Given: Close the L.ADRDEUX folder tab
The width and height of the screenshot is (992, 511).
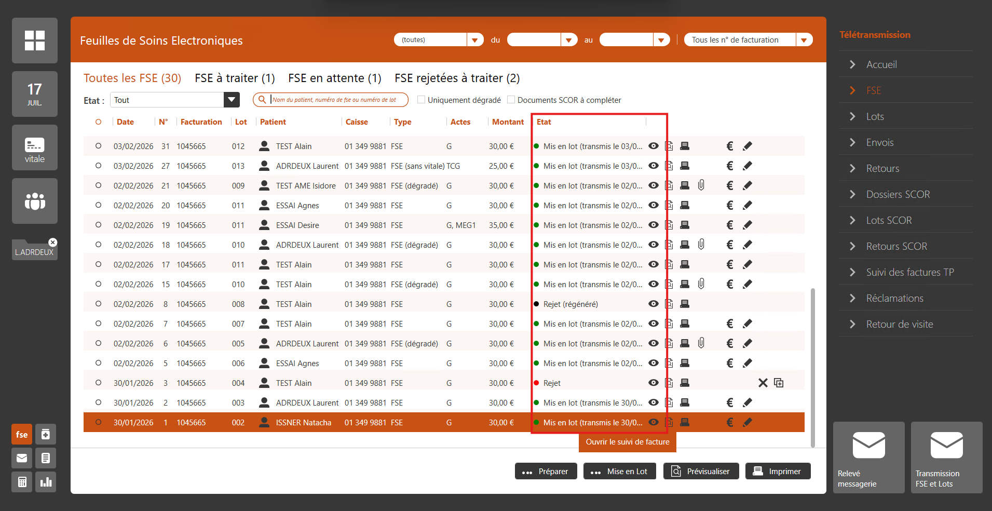Looking at the screenshot, I should pos(52,243).
